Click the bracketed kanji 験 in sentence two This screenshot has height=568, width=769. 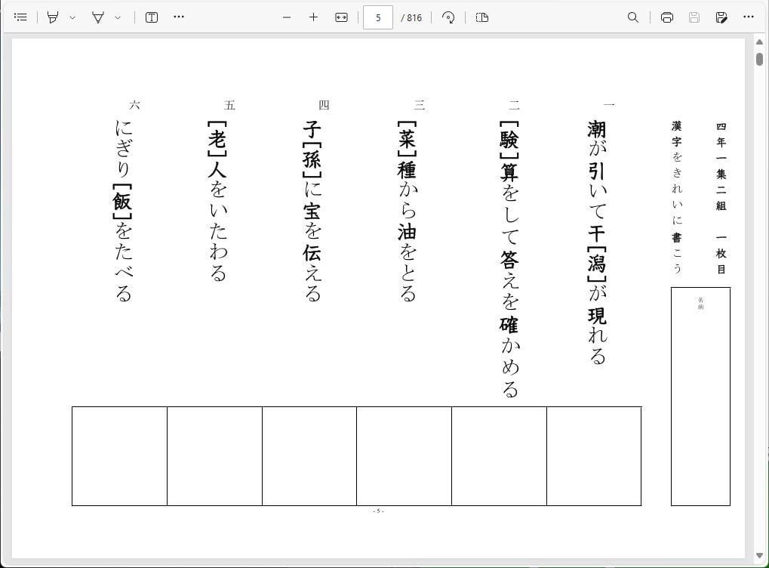tap(509, 140)
